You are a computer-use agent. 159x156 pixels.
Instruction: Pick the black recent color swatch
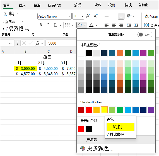point(89,129)
